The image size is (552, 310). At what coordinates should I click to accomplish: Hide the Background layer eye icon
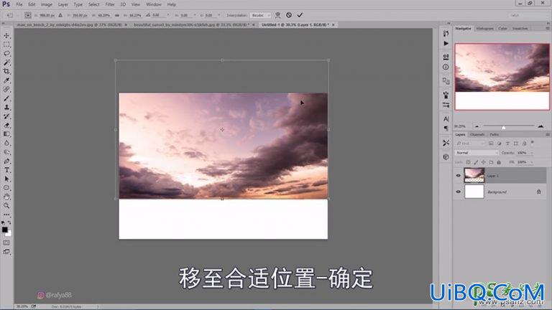(458, 192)
